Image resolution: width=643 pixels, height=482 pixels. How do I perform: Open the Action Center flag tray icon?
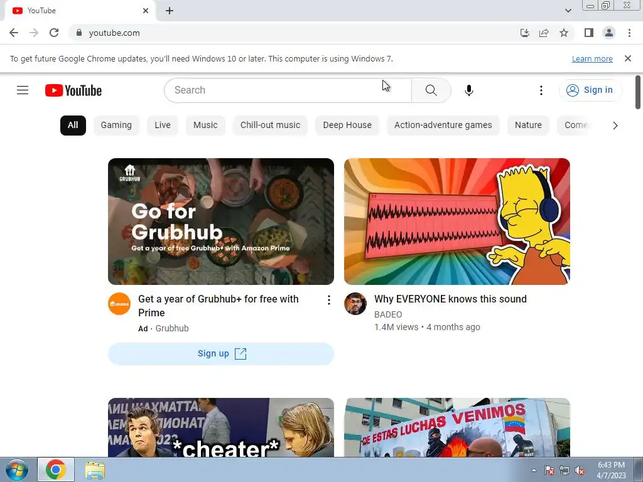(x=549, y=470)
